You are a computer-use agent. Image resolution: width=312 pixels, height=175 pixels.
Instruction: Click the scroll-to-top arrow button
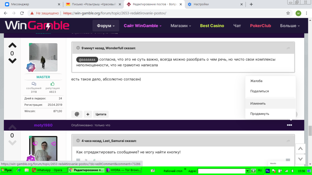(x=300, y=149)
